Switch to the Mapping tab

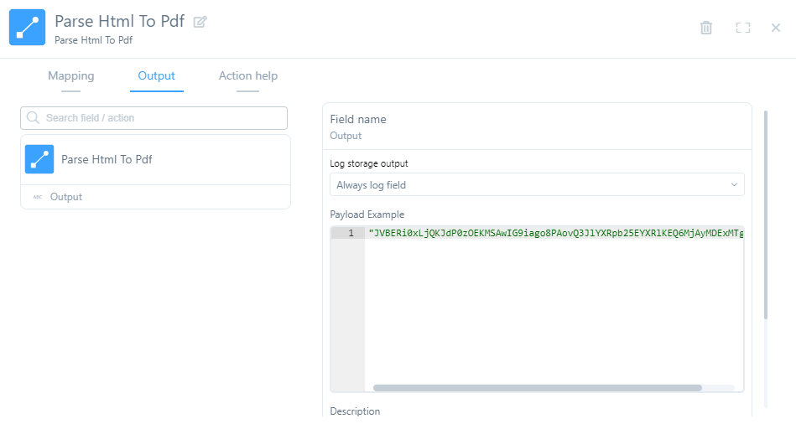[x=71, y=76]
